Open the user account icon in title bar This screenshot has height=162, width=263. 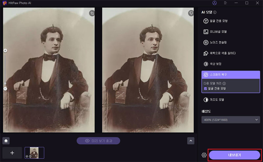214,3
